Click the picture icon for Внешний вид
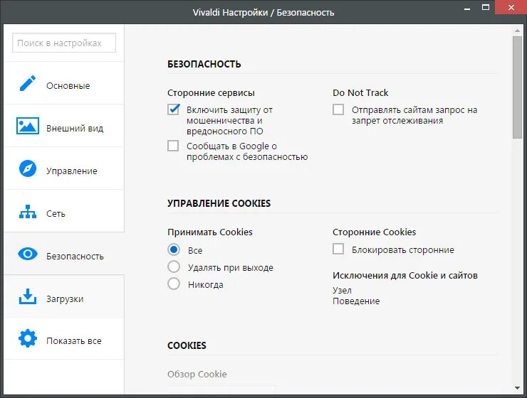The height and width of the screenshot is (398, 527). pyautogui.click(x=28, y=126)
